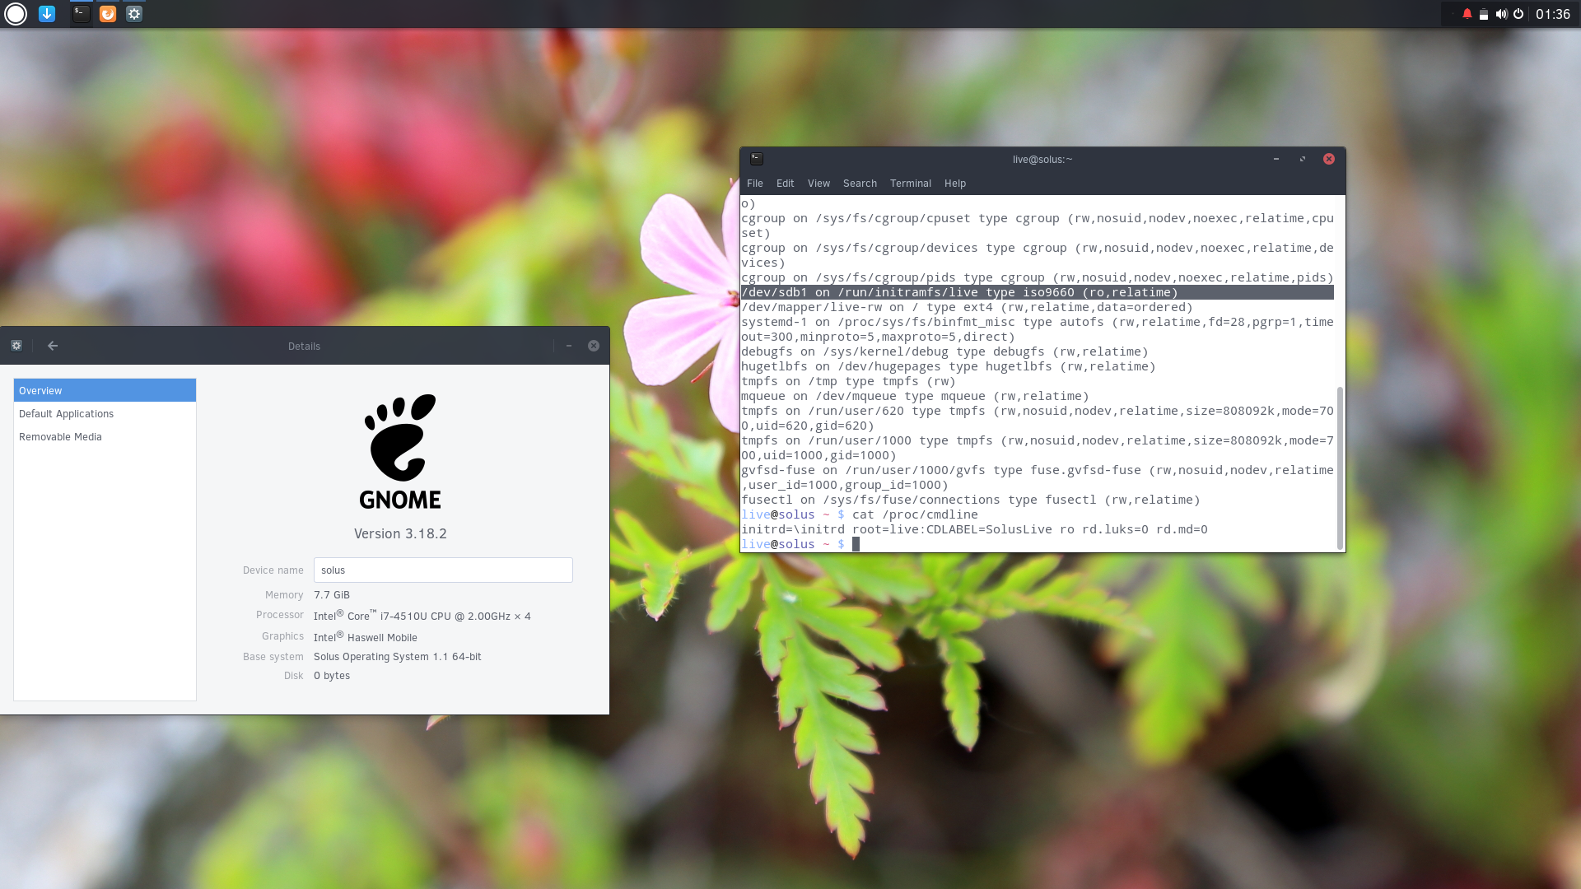Viewport: 1581px width, 889px height.
Task: Select the Overview sidebar item
Action: click(105, 390)
